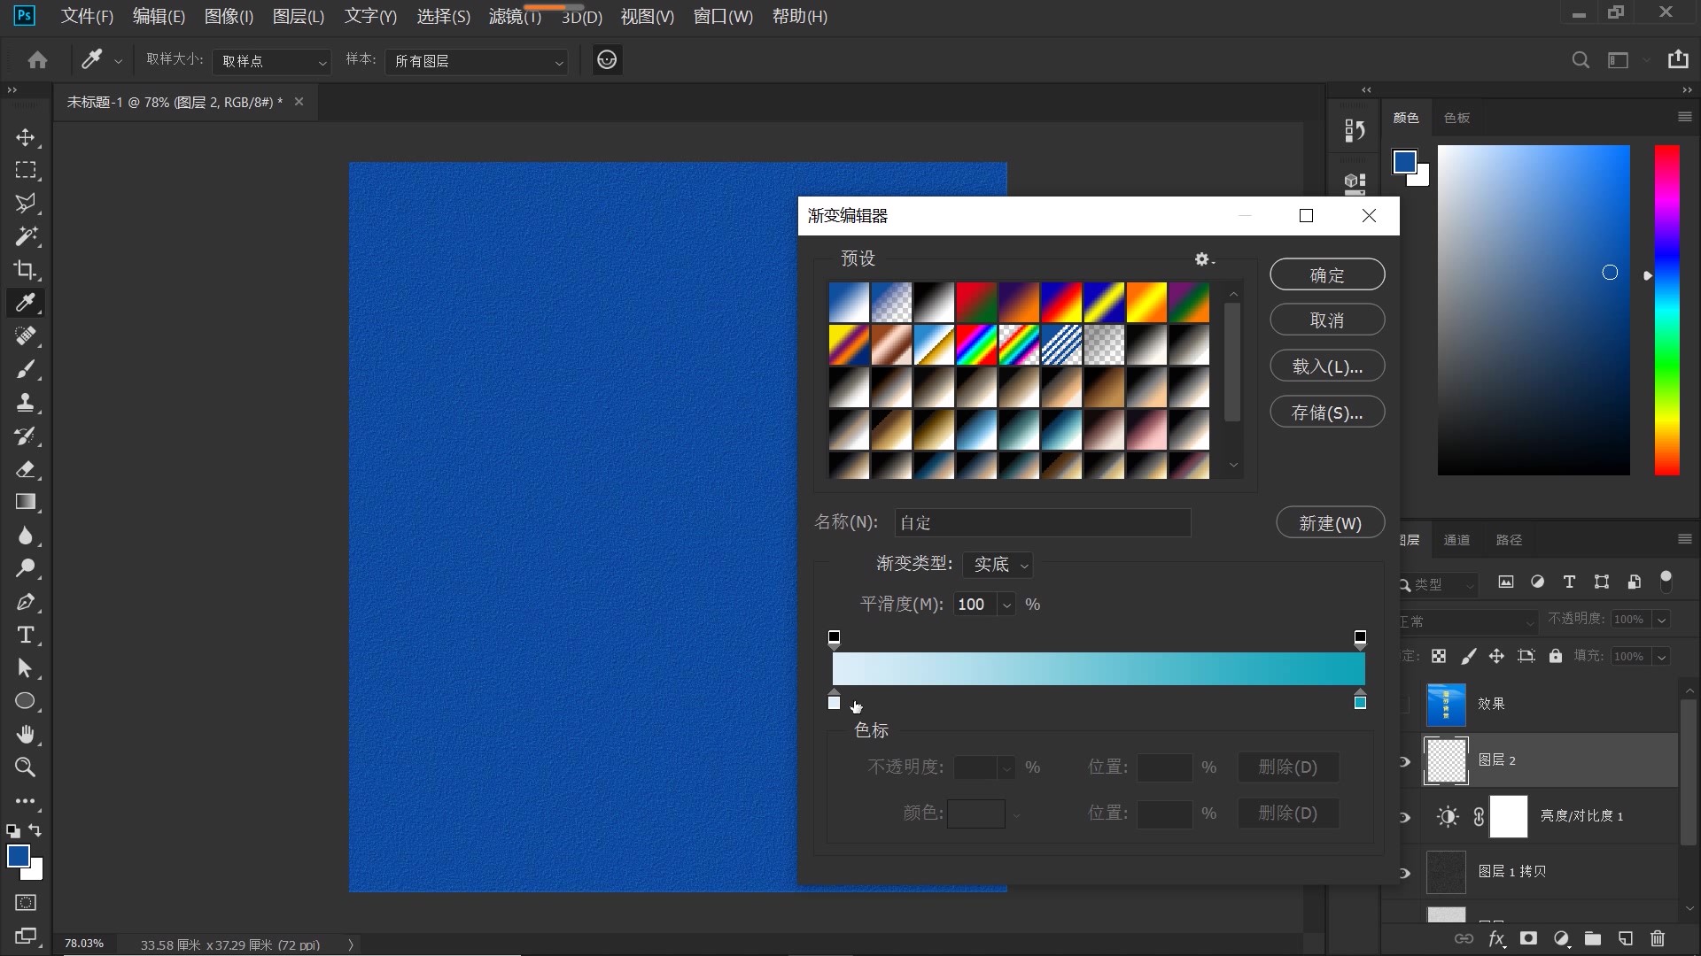Hide the 图层 2 layer
The width and height of the screenshot is (1701, 956).
tap(1405, 761)
